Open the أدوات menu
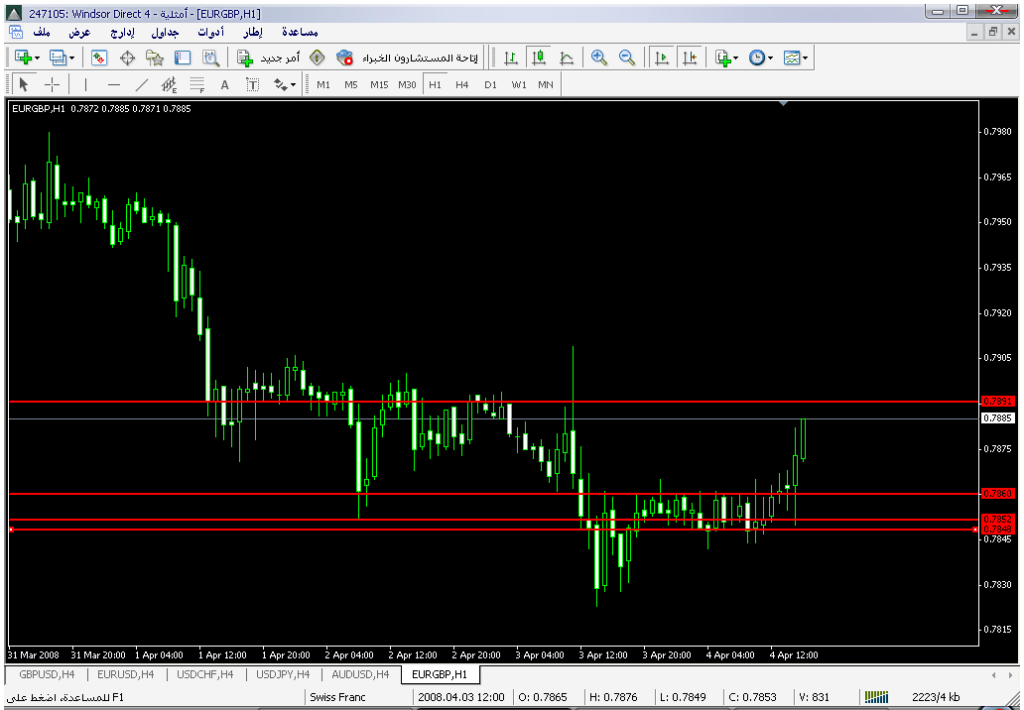 tap(208, 32)
